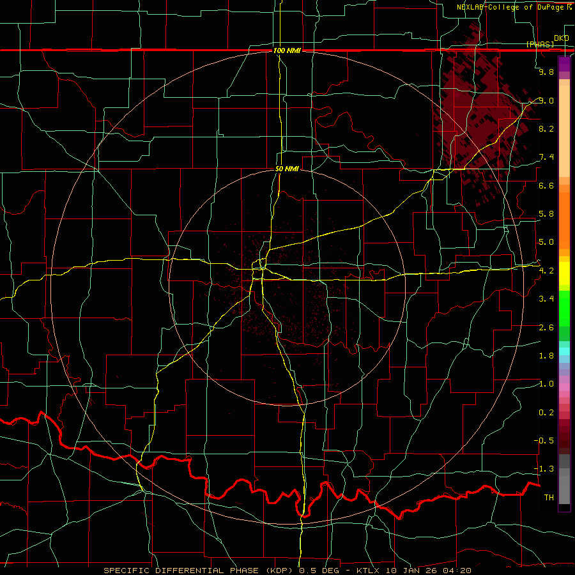The width and height of the screenshot is (575, 575).
Task: Click the 9.8 value on the color scale
Action: pos(546,72)
